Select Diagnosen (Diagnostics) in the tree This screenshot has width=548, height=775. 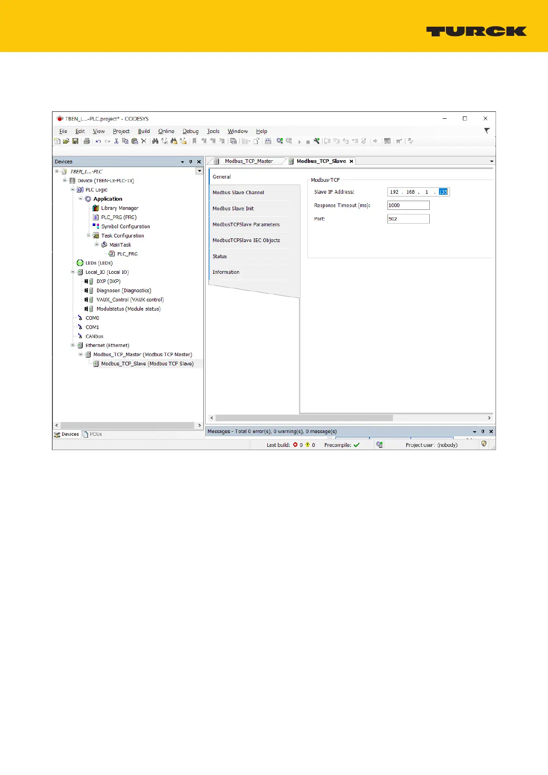point(124,290)
